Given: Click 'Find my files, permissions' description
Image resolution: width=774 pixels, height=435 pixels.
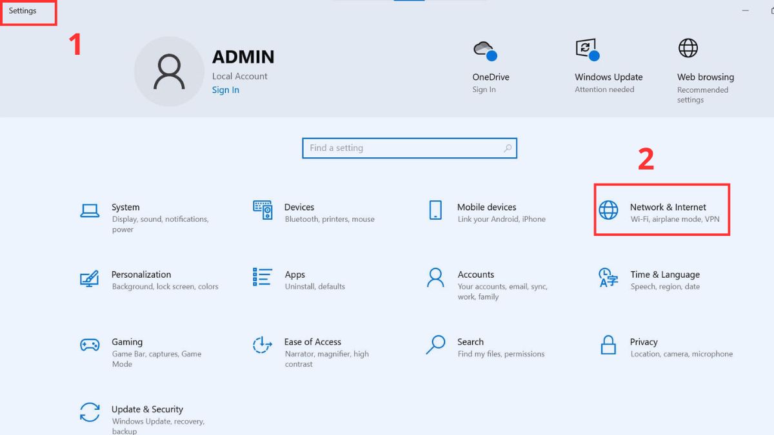Looking at the screenshot, I should click(x=501, y=354).
